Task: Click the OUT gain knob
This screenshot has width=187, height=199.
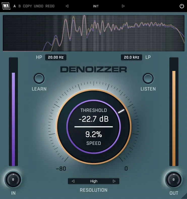Action: (x=174, y=179)
